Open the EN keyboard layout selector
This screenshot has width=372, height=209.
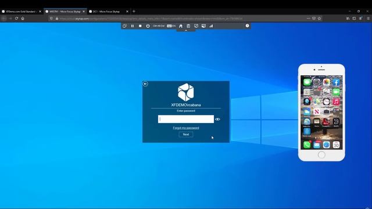click(171, 26)
